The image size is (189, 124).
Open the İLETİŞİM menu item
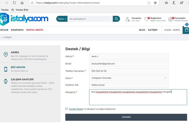pyautogui.click(x=153, y=30)
